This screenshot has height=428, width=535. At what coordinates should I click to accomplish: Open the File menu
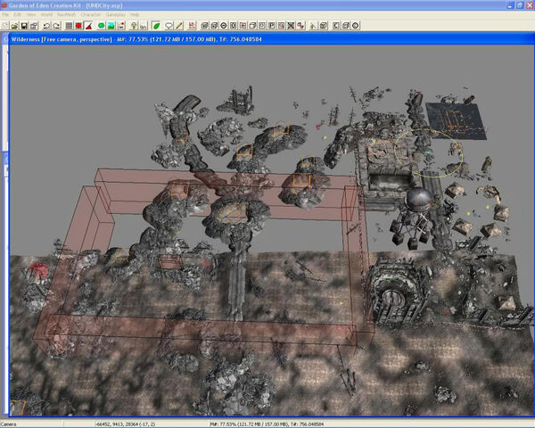point(5,14)
